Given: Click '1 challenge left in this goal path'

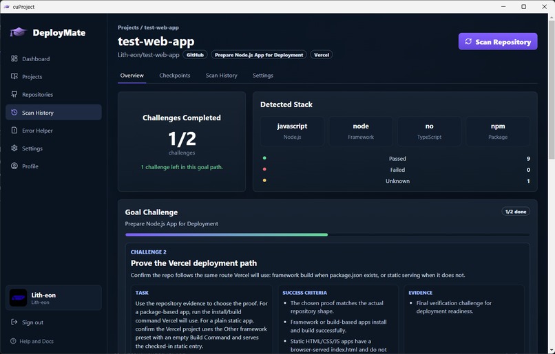Looking at the screenshot, I should pos(182,167).
